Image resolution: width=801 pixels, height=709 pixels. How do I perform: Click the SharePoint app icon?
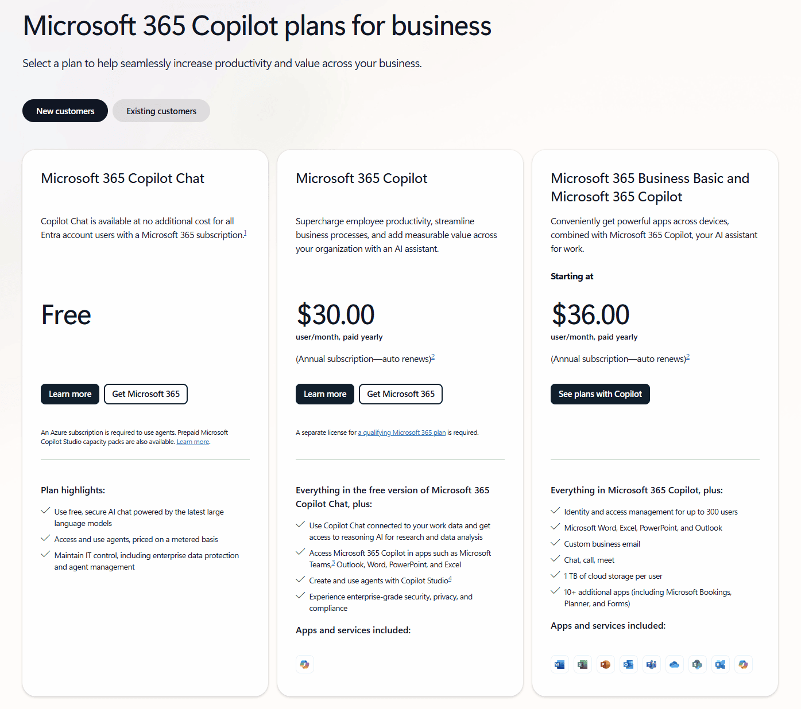(x=698, y=664)
